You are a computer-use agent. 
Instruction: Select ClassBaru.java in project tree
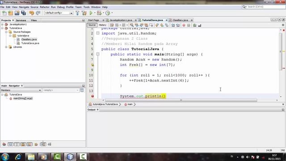[29, 39]
